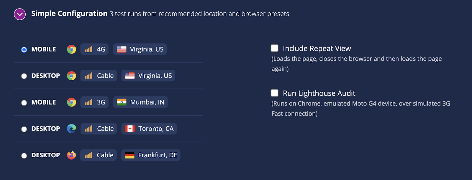Click the Canada flag icon
472x180 pixels.
click(x=130, y=129)
